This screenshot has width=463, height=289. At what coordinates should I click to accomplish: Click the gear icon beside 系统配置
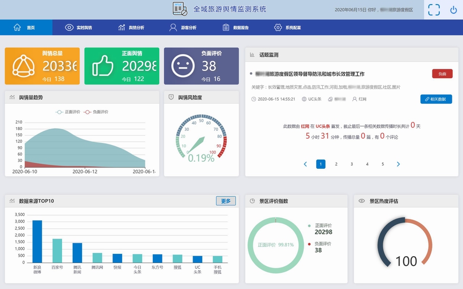[278, 27]
